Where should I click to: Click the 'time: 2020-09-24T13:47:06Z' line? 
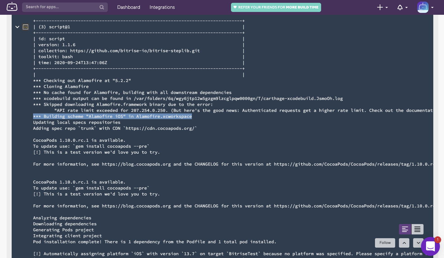[x=72, y=63]
